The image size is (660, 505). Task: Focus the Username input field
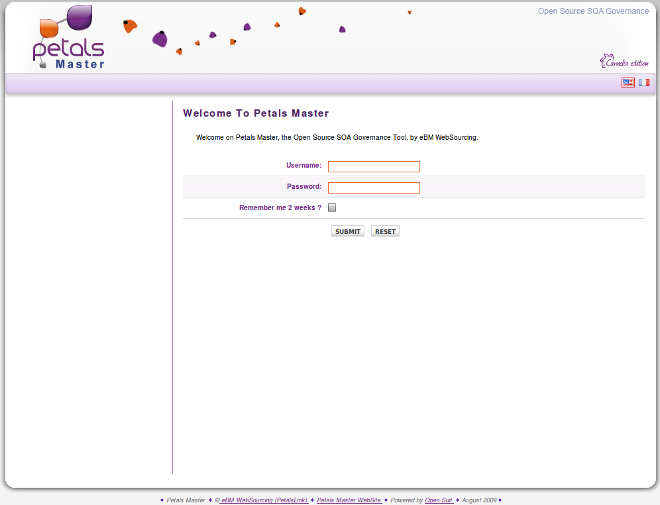click(x=374, y=166)
